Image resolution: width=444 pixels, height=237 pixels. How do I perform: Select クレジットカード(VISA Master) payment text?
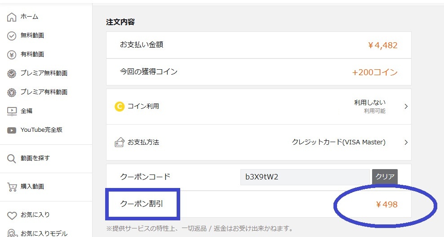pyautogui.click(x=338, y=142)
